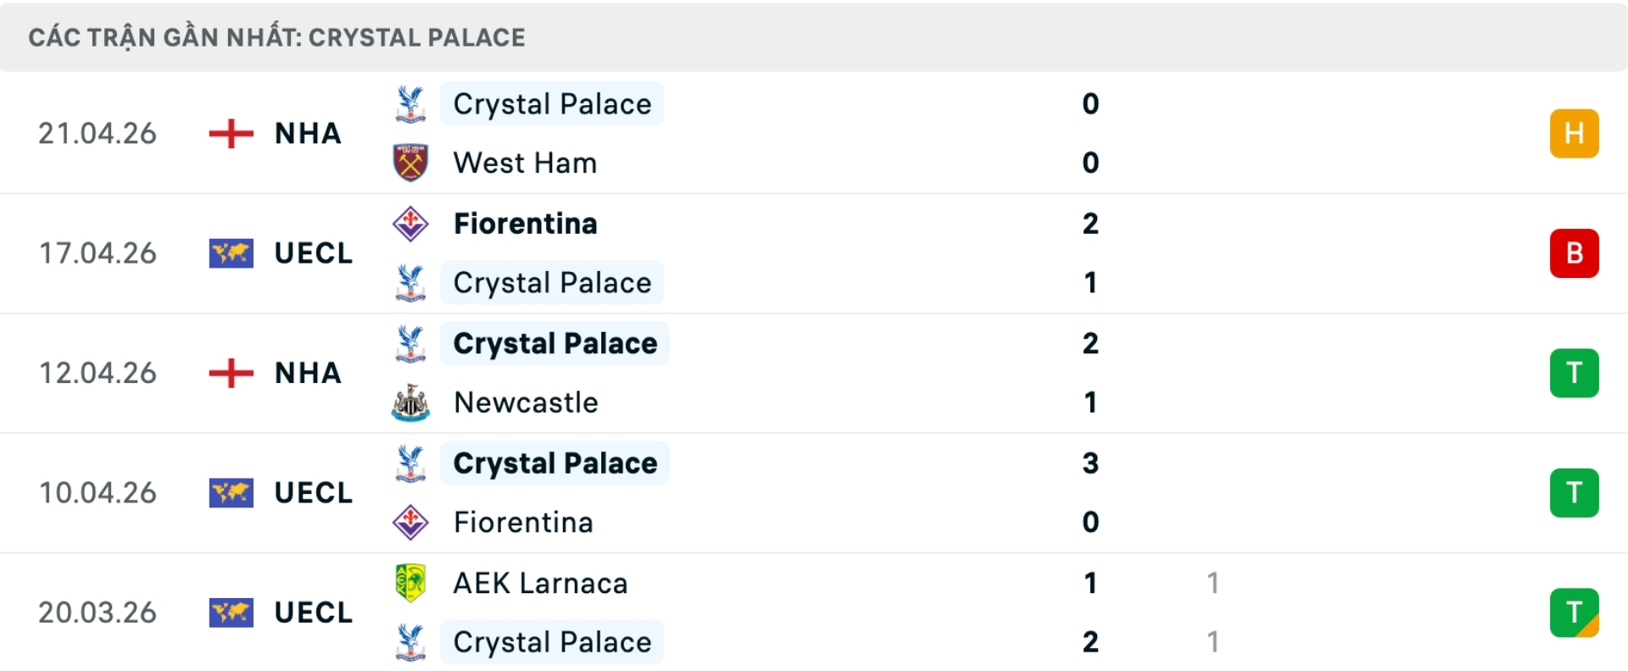Click the T badge on the AEK Larnaca match
Screen dimensions: 1628x671
1574,613
